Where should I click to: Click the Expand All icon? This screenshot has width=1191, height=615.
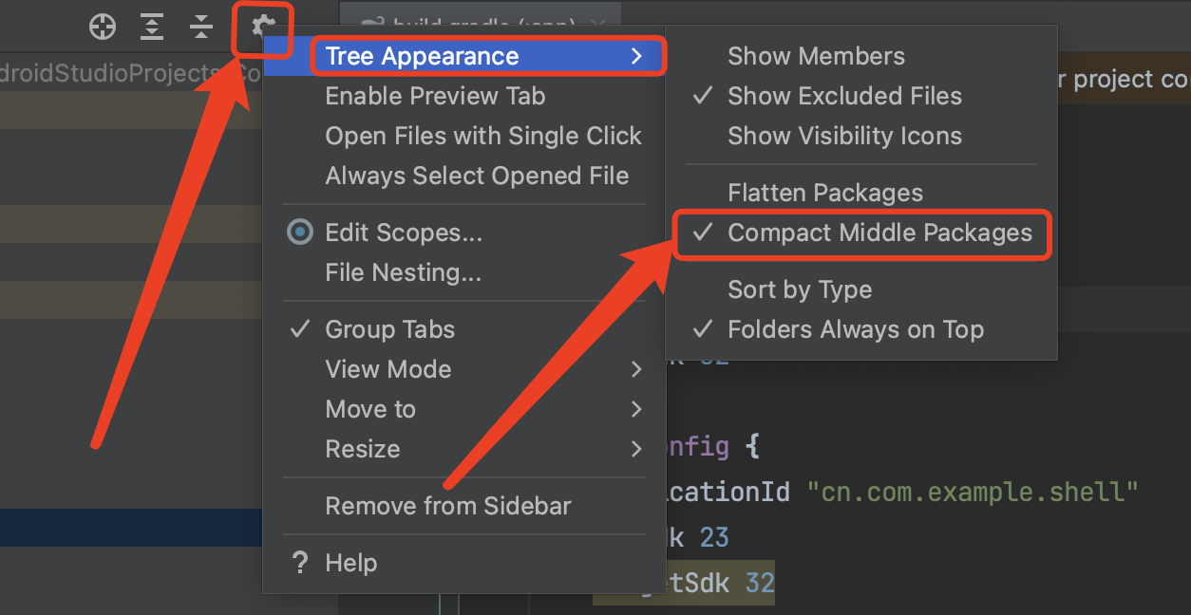tap(151, 27)
